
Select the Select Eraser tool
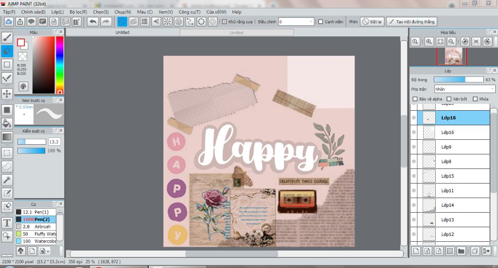[x=7, y=207]
